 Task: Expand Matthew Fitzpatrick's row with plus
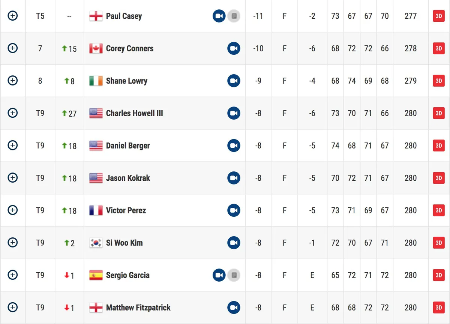pyautogui.click(x=13, y=307)
